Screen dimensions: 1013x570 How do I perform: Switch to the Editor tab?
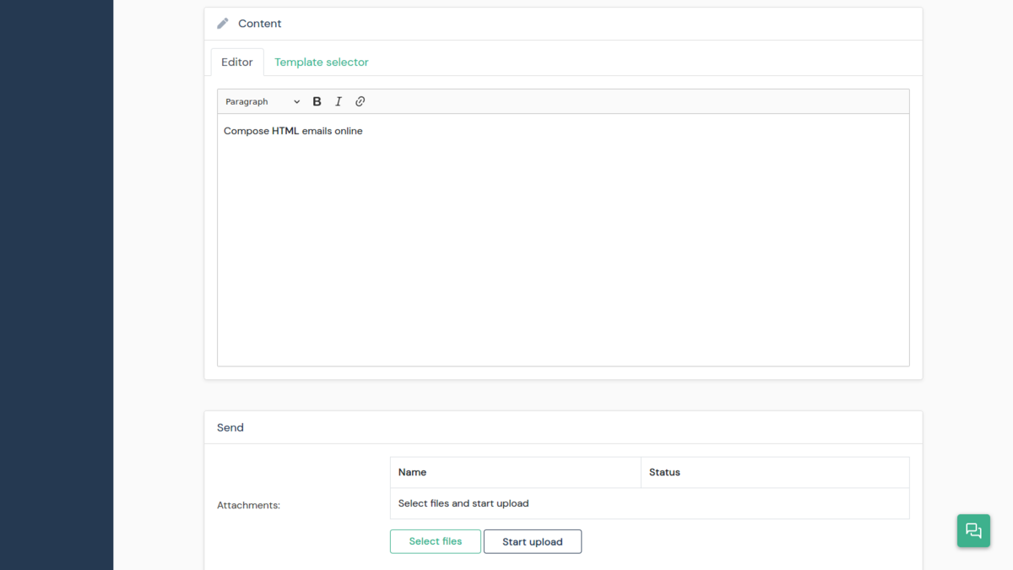(x=237, y=62)
